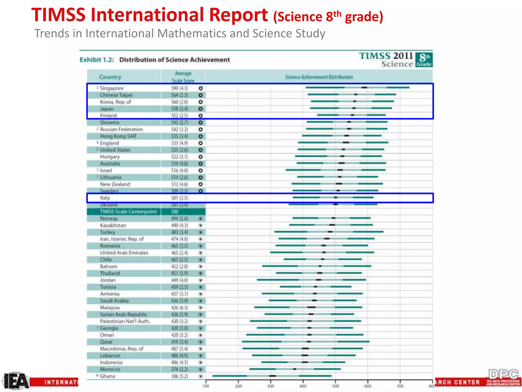Click the subtitle 'Trends in International Mathematics and Science Study'

click(180, 33)
